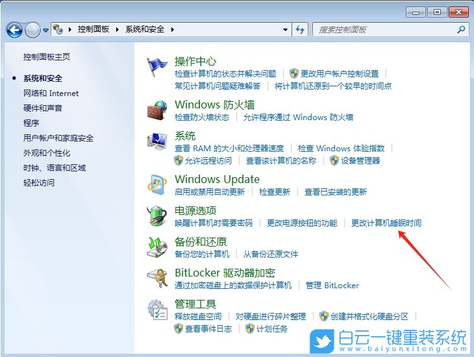The width and height of the screenshot is (474, 357).
Task: Click 查看已安装的更新 link
Action: tap(336, 191)
